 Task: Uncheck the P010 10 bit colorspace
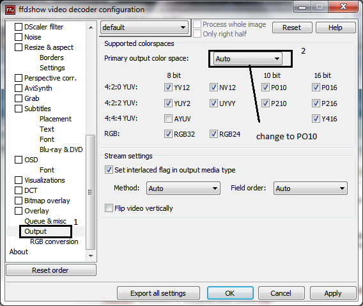(x=265, y=88)
